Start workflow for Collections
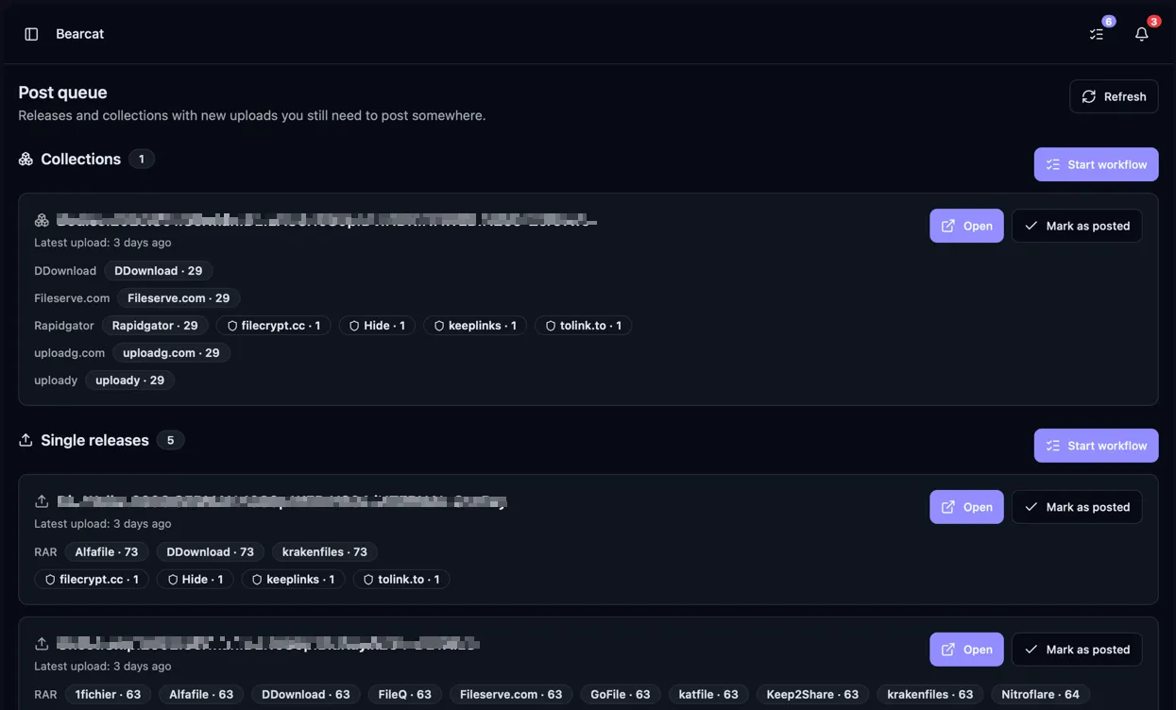This screenshot has height=710, width=1176. point(1096,164)
